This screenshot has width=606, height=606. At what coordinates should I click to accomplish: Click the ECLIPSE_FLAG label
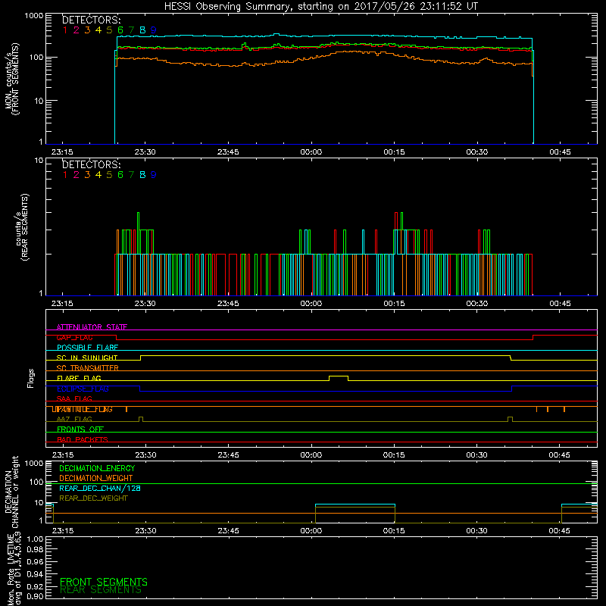click(83, 389)
